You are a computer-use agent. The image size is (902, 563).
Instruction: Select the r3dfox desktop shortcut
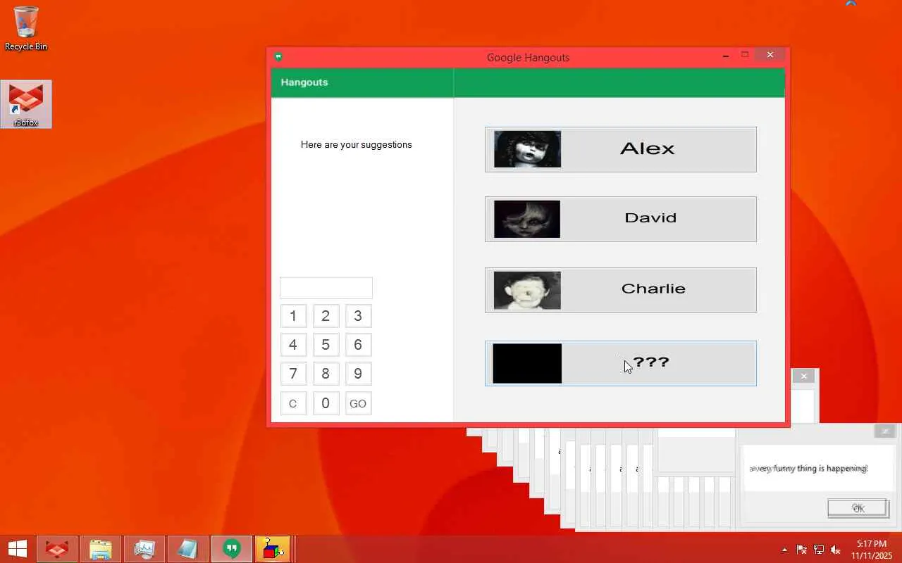26,104
